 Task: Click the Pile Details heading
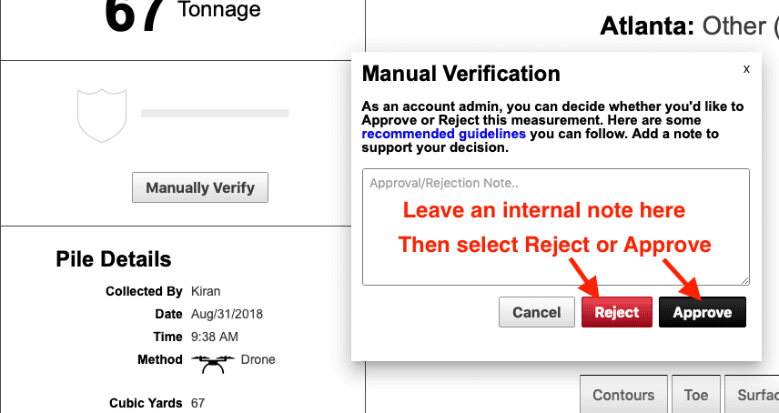pyautogui.click(x=113, y=259)
